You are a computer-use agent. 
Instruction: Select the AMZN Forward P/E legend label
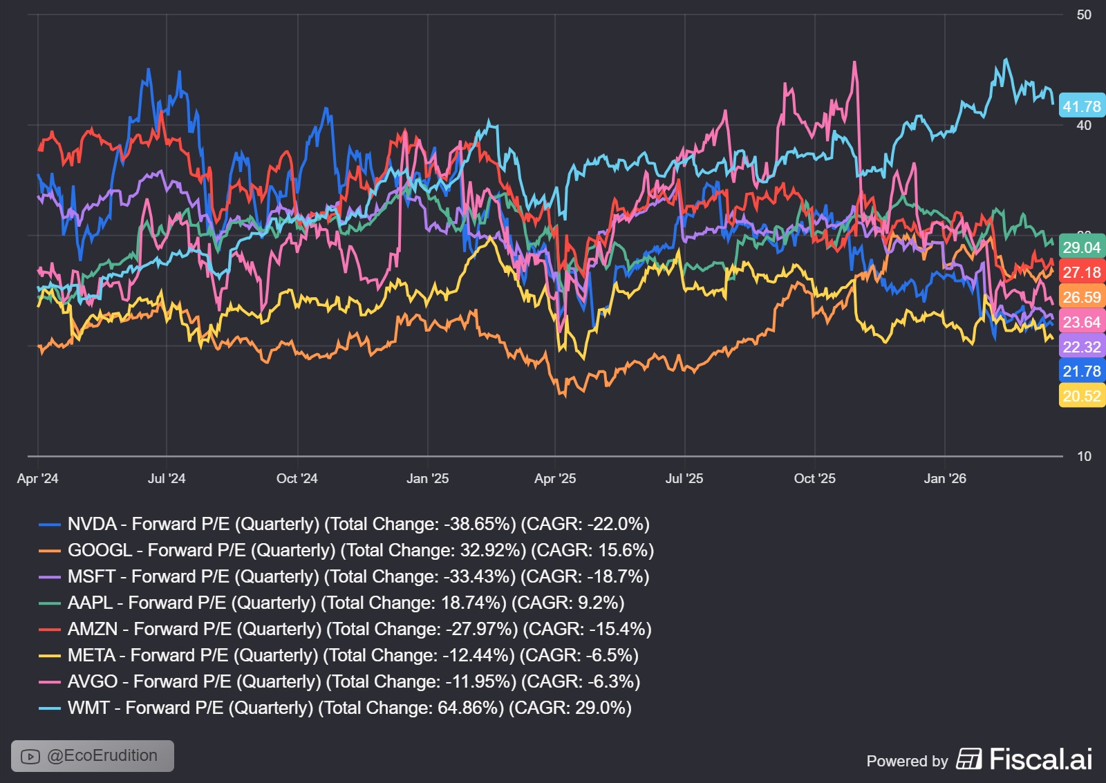pyautogui.click(x=359, y=629)
